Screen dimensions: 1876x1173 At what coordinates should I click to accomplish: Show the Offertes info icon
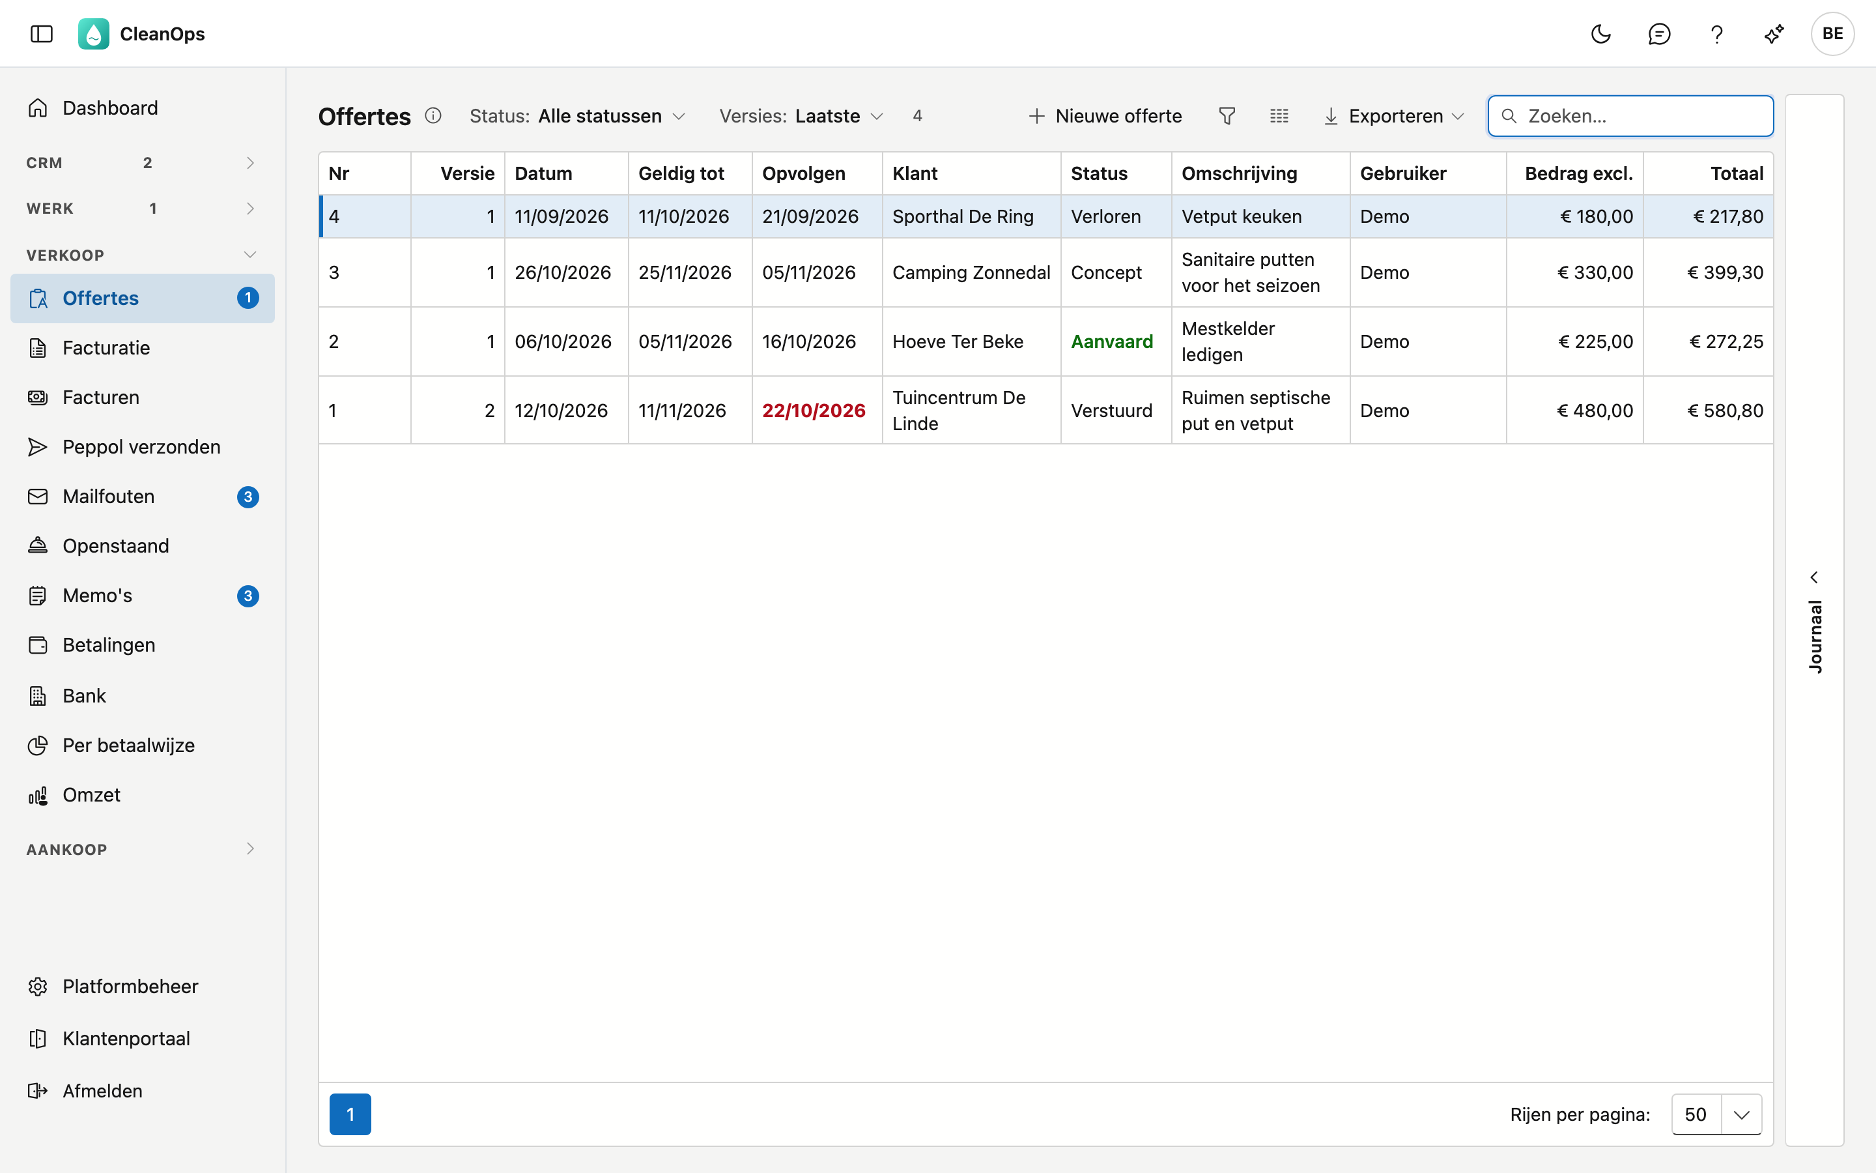click(433, 115)
